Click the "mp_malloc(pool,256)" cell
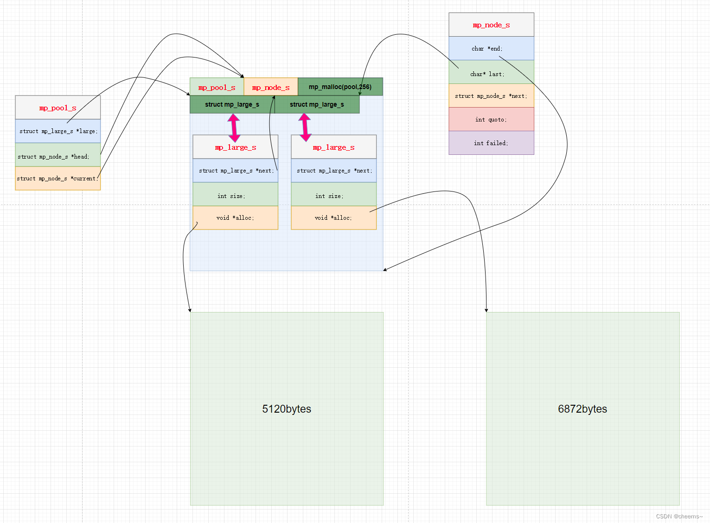This screenshot has width=710, height=523. (x=340, y=87)
